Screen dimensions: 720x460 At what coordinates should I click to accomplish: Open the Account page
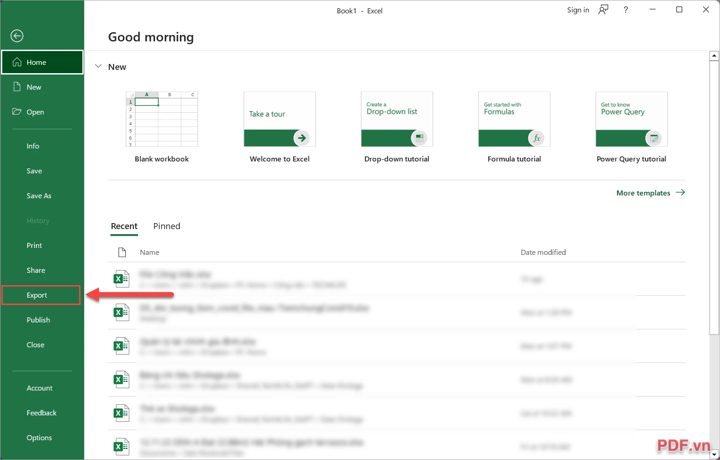click(x=42, y=388)
